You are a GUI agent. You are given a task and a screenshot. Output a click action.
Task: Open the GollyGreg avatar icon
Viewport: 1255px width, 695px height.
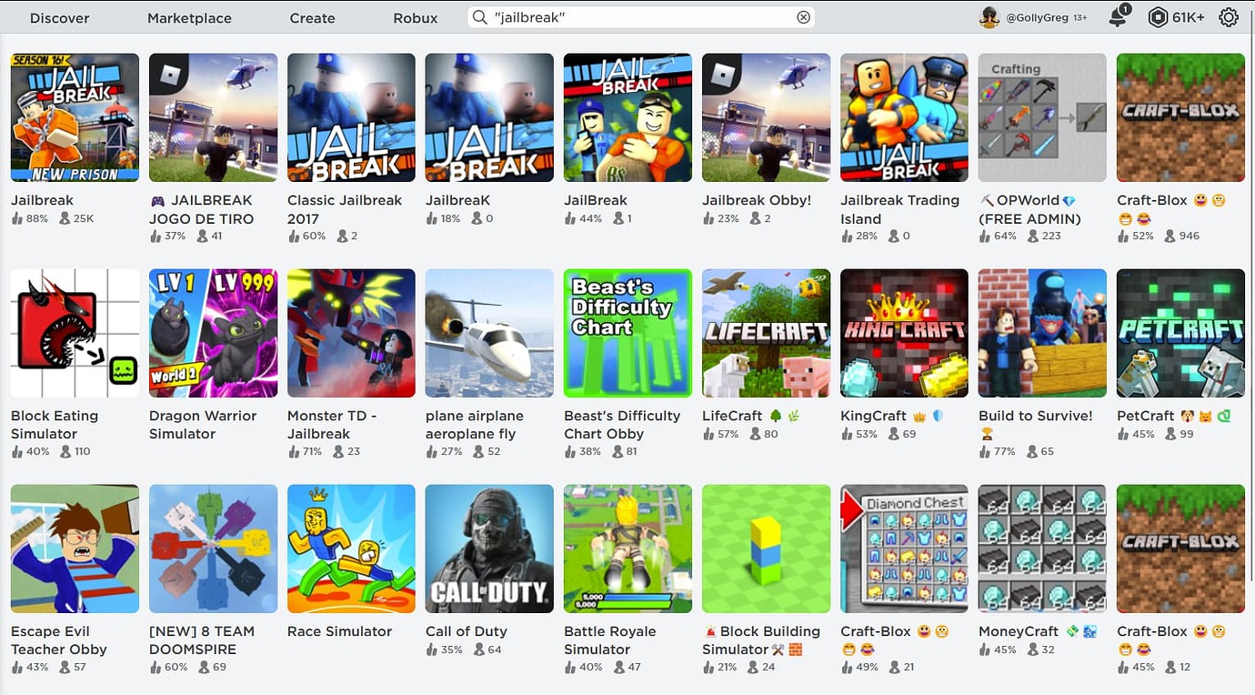tap(989, 17)
